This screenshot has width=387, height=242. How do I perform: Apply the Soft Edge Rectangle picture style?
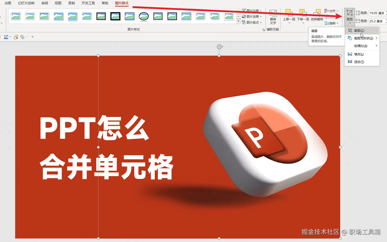(87, 16)
